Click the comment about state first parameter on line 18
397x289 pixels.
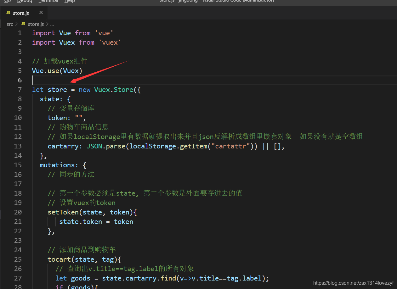click(145, 193)
